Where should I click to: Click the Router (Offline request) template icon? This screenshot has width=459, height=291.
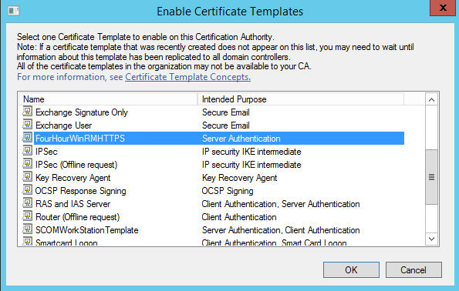28,216
